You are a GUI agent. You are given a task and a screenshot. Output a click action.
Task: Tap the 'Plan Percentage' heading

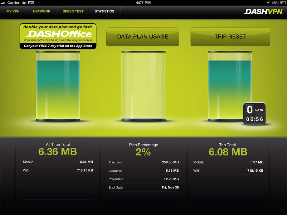[x=143, y=145]
